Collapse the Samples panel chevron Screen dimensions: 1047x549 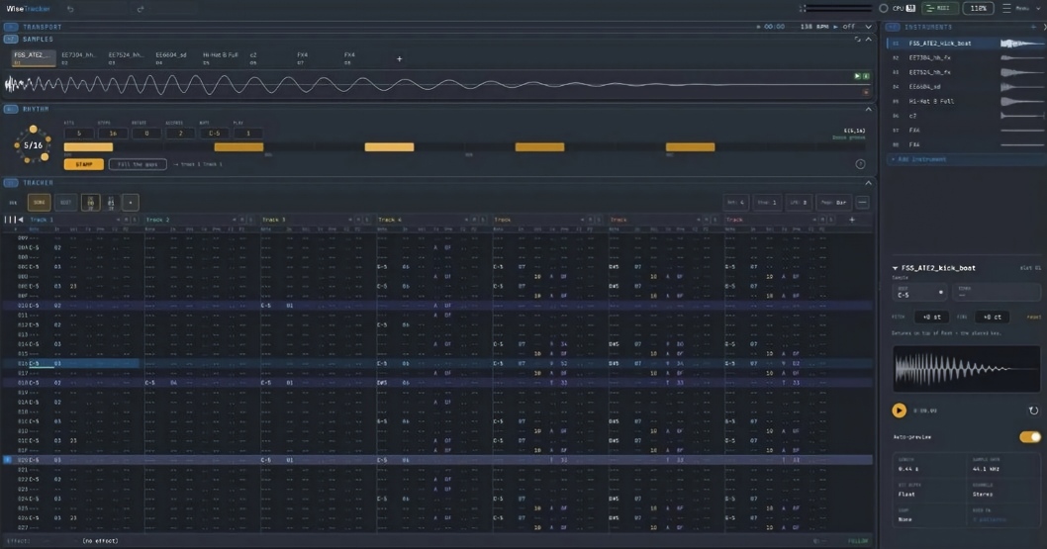868,40
